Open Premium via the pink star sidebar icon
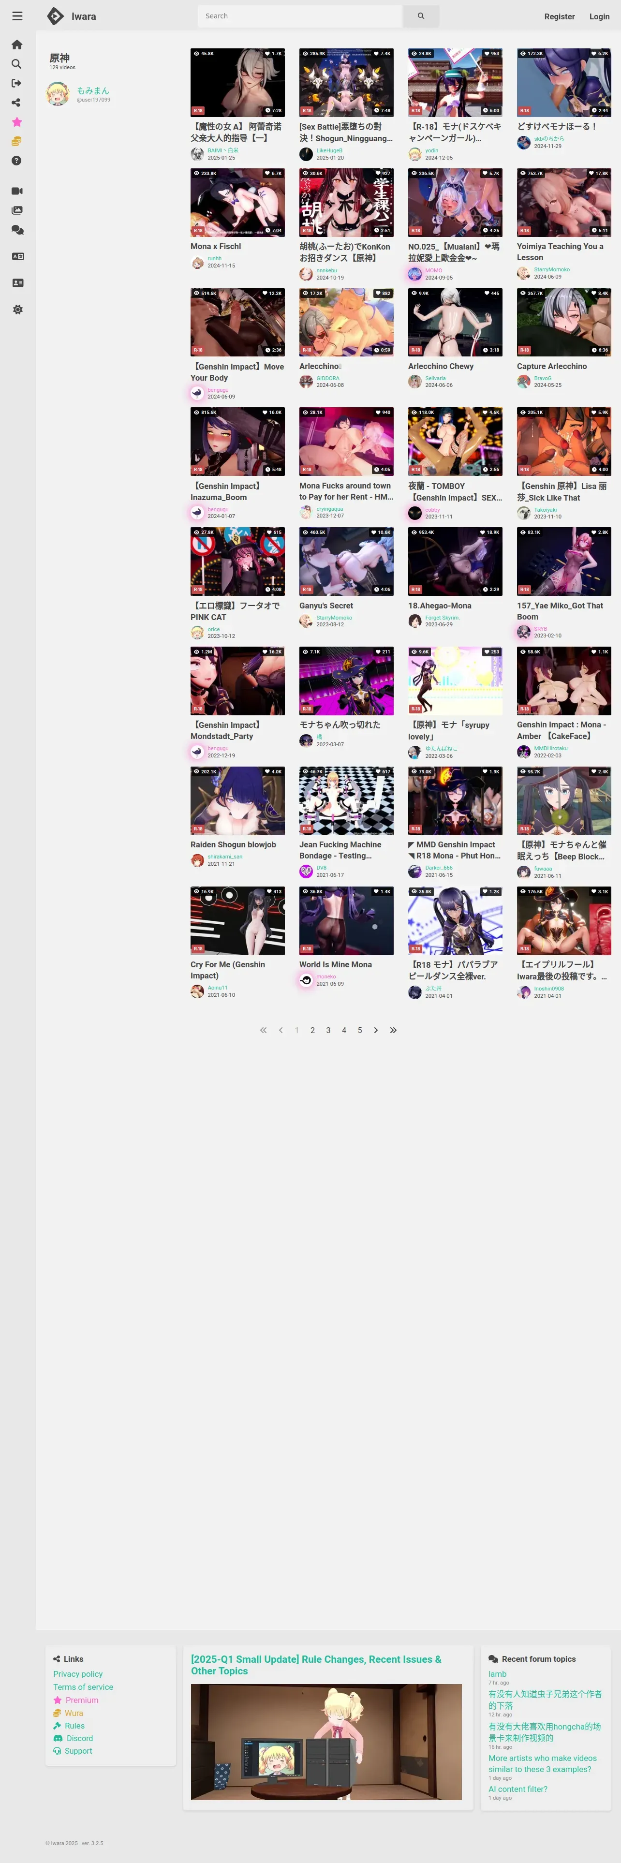Viewport: 621px width, 1863px height. pyautogui.click(x=17, y=122)
